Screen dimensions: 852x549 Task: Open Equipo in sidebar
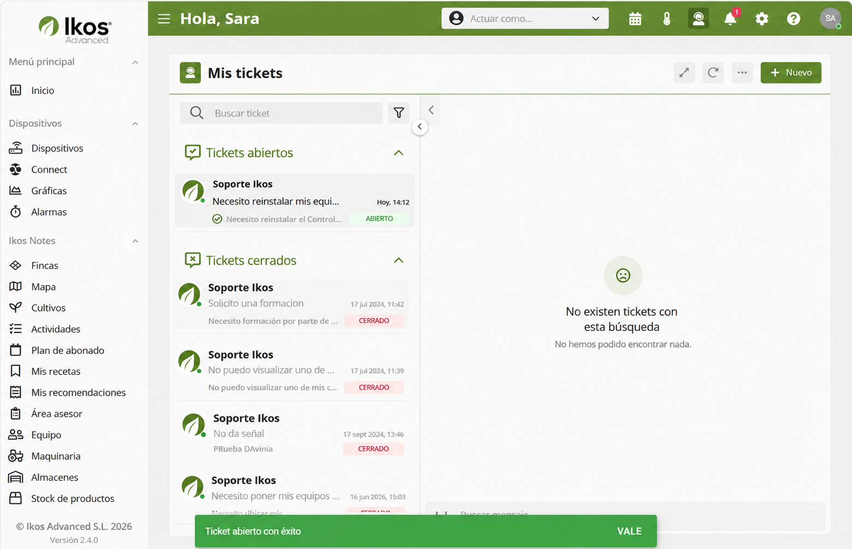46,435
